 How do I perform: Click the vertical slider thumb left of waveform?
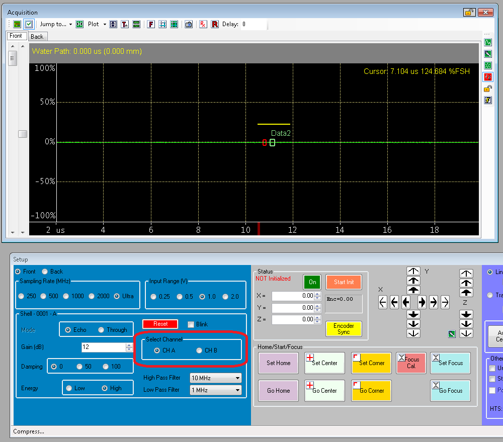pyautogui.click(x=23, y=134)
